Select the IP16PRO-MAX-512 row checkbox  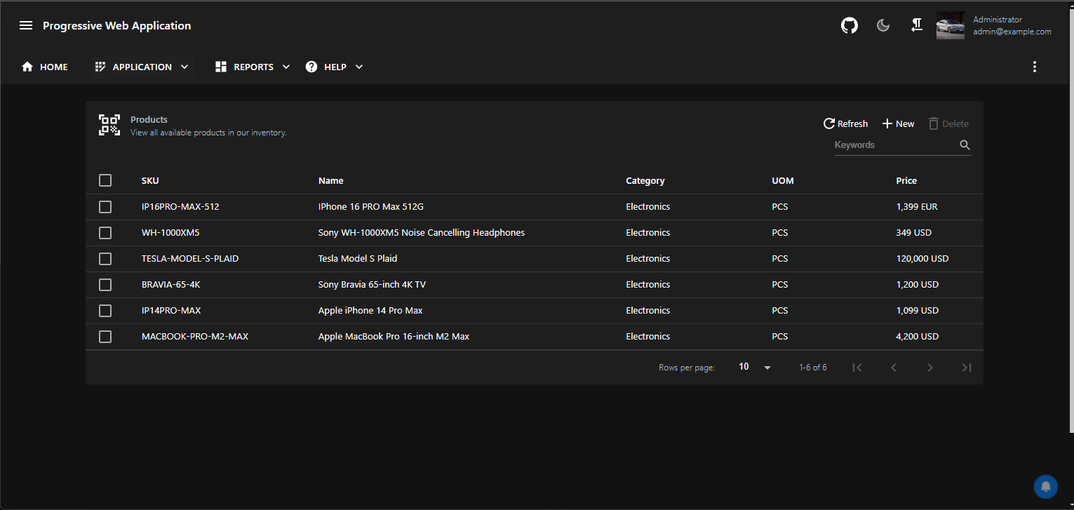105,207
